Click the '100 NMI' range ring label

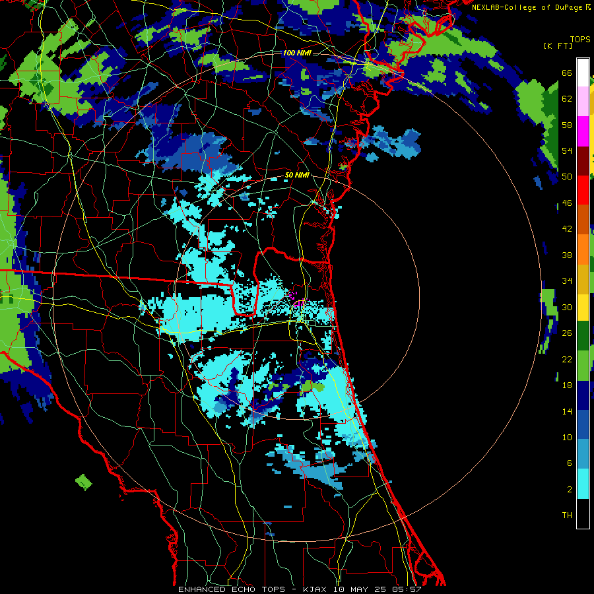tap(297, 53)
